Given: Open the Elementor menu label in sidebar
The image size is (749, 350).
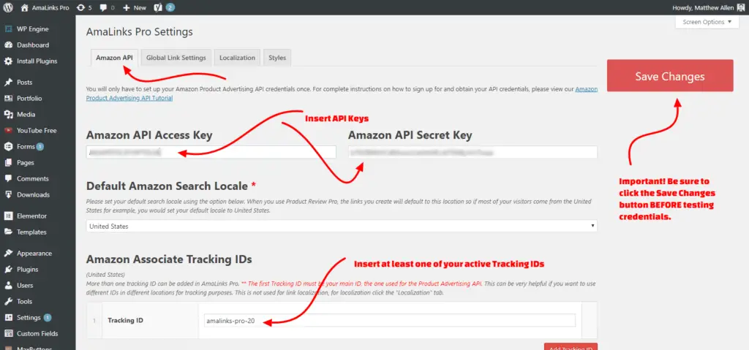Looking at the screenshot, I should click(x=31, y=216).
